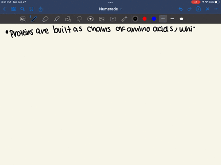
Task: Go back with the left chevron
Action: pyautogui.click(x=4, y=9)
